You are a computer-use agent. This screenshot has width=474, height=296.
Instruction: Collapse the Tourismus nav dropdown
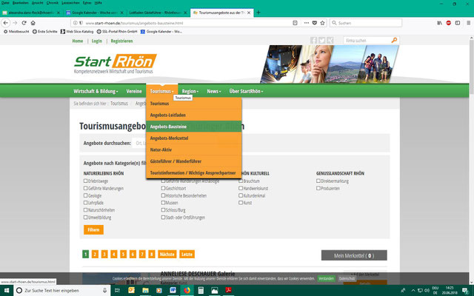tap(161, 91)
